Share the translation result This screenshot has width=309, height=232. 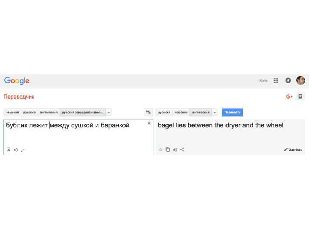click(x=182, y=150)
